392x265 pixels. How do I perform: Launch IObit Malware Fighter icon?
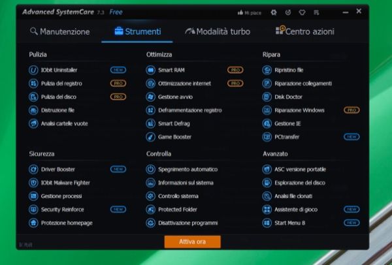coord(33,183)
